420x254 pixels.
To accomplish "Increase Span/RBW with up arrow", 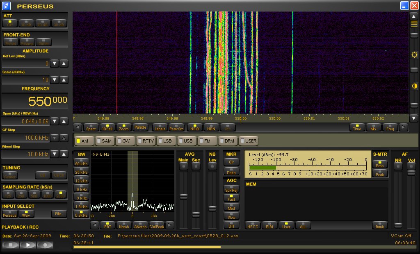I will pyautogui.click(x=64, y=121).
